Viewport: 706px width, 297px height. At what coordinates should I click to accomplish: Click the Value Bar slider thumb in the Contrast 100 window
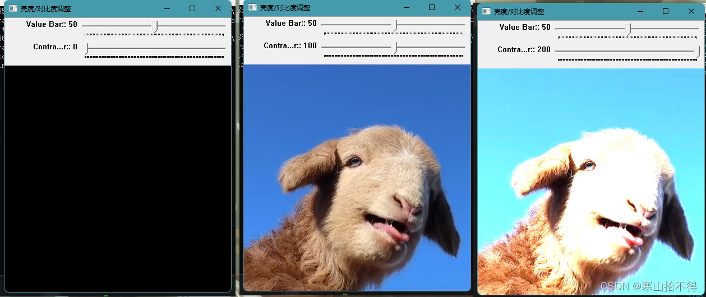point(395,25)
